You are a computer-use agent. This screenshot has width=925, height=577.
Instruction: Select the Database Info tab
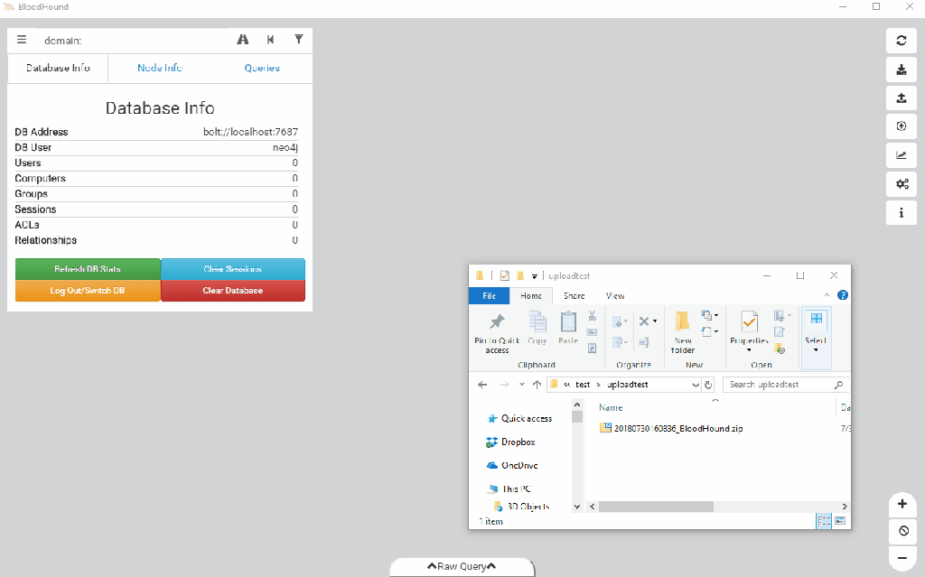tap(58, 68)
